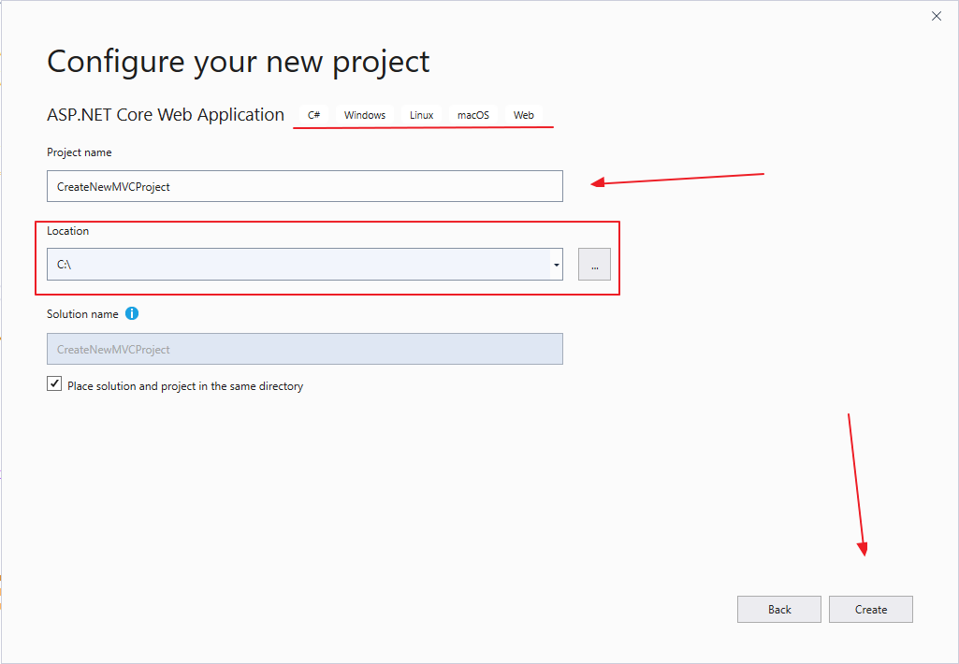Click the Create button
Image resolution: width=959 pixels, height=664 pixels.
[x=870, y=610]
